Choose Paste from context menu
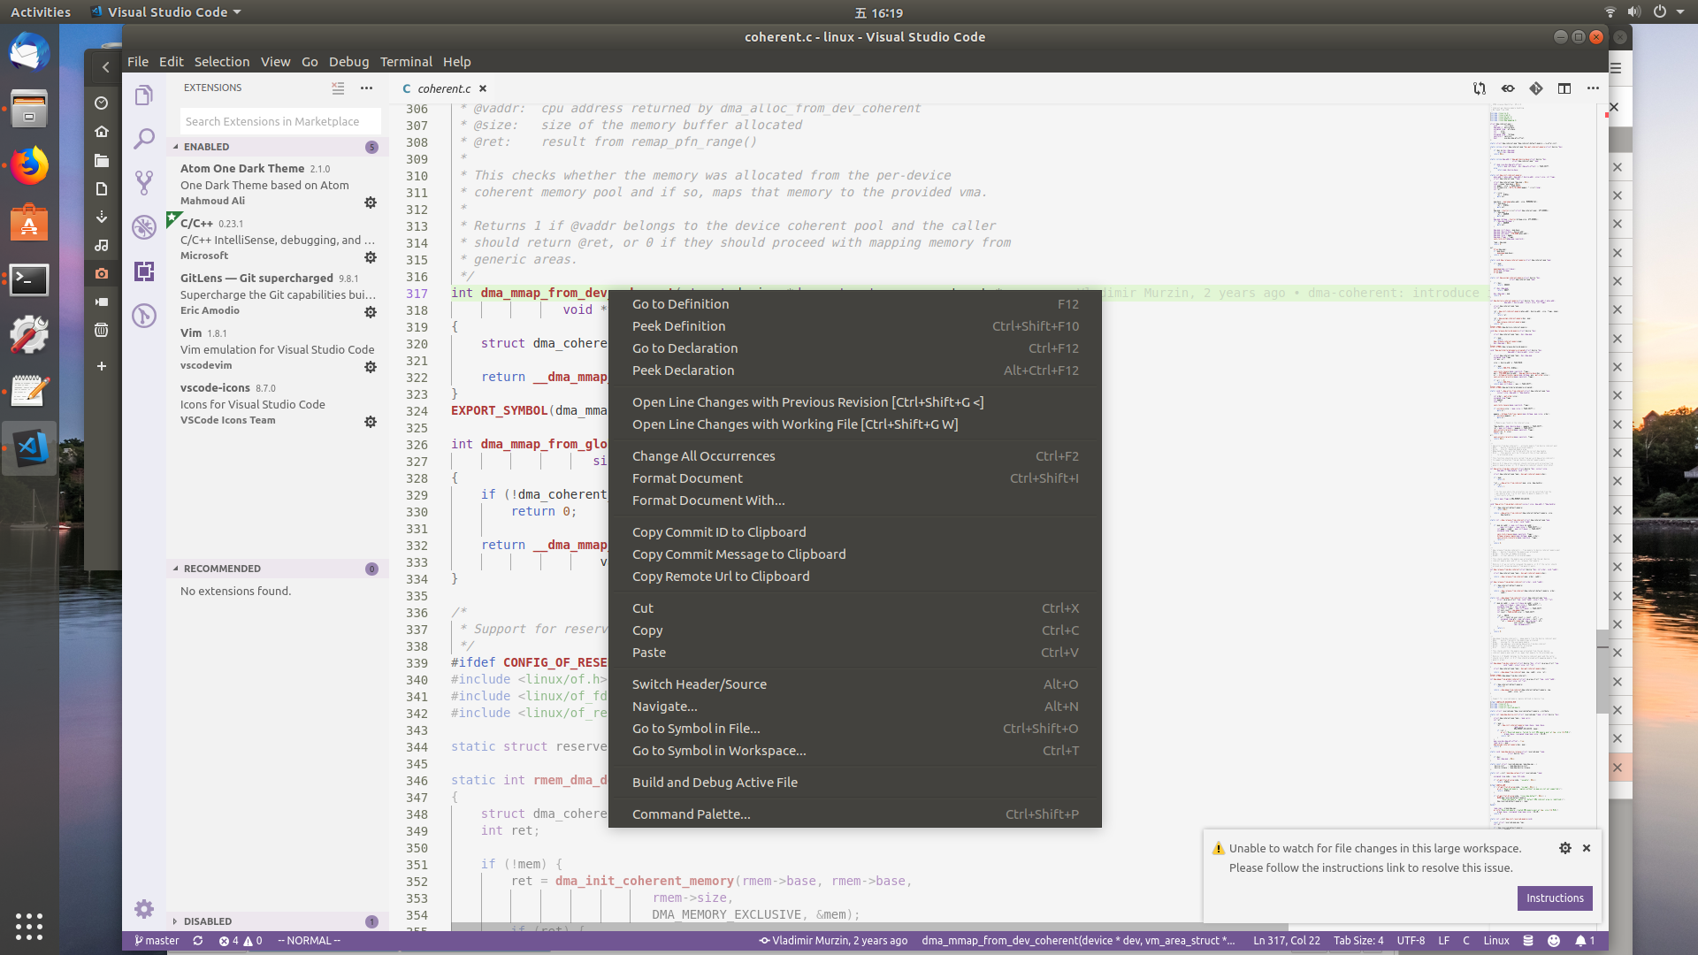Image resolution: width=1698 pixels, height=955 pixels. click(x=854, y=653)
